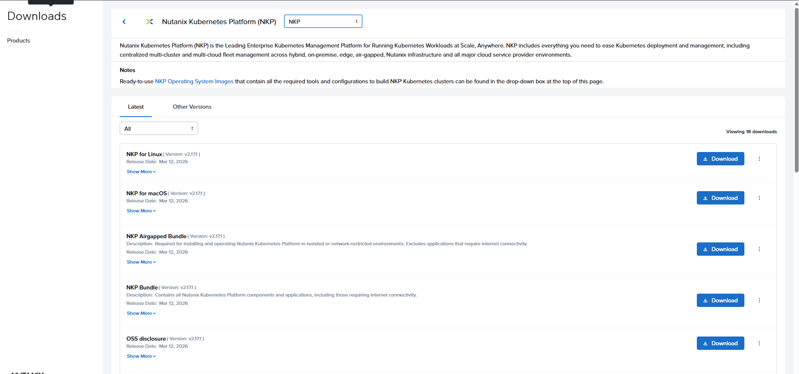Open the All filter dropdown
Image resolution: width=799 pixels, height=374 pixels.
(x=158, y=128)
